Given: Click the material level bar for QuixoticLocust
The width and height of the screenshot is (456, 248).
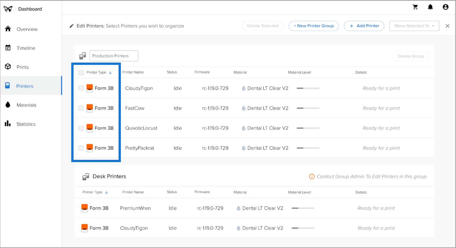Looking at the screenshot, I should point(308,128).
